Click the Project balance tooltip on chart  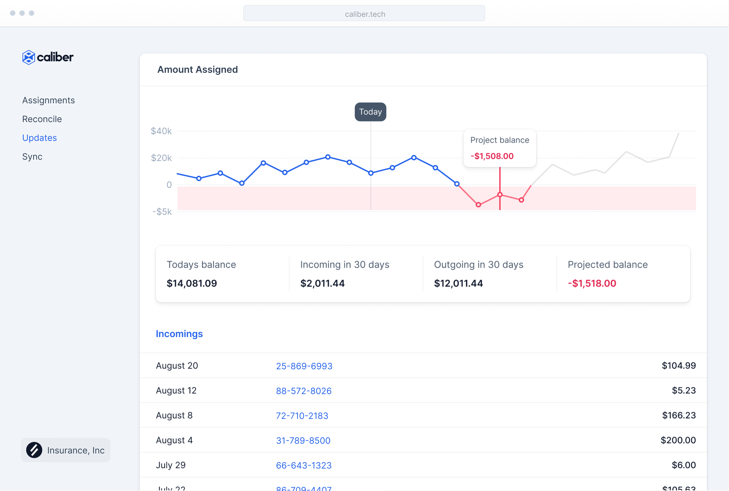tap(499, 148)
